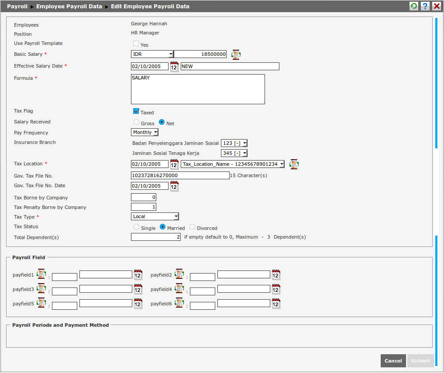The height and width of the screenshot is (373, 444).
Task: Click the Formula text area
Action: point(198,89)
